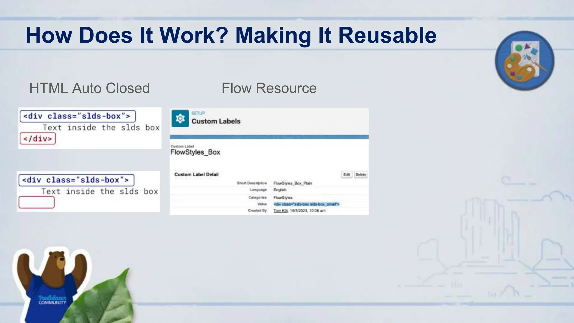Click the Edit button in Custom Label Detail
Viewport: 574px width, 323px height.
coord(347,174)
